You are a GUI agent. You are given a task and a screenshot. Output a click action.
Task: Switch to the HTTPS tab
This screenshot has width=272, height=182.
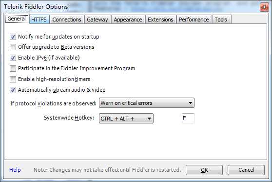click(x=39, y=20)
